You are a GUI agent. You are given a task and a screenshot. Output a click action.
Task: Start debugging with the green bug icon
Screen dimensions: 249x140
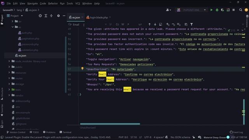pyautogui.click(x=217, y=10)
